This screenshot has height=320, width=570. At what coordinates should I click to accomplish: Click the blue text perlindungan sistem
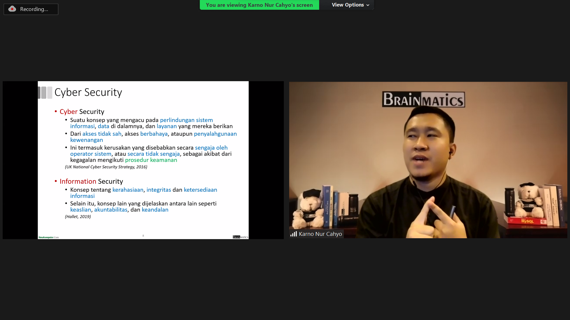pyautogui.click(x=186, y=120)
